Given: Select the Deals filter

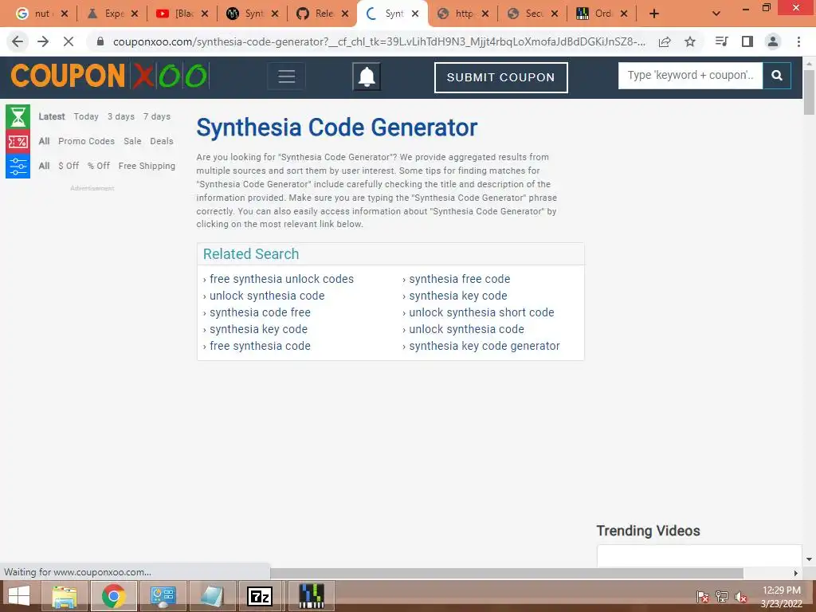Looking at the screenshot, I should pos(161,141).
